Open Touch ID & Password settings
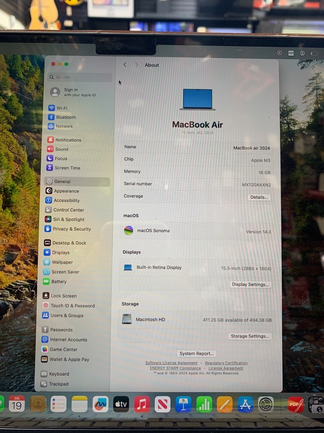 pos(69,306)
